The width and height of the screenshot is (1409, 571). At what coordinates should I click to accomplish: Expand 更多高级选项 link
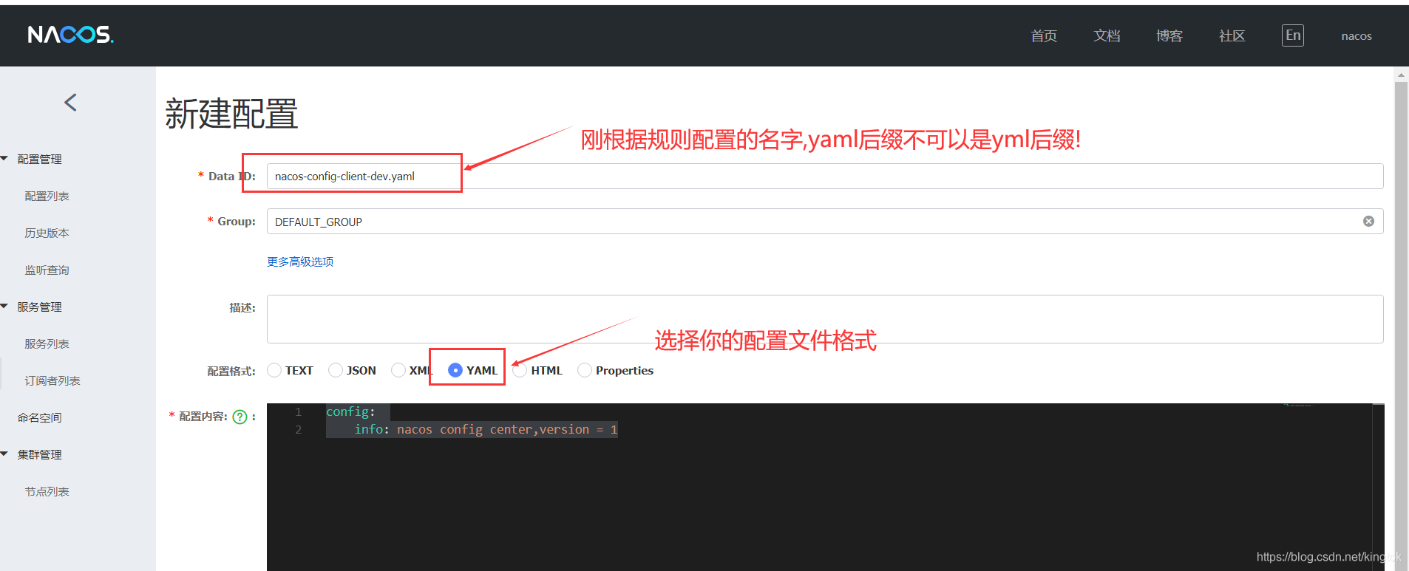[x=300, y=261]
